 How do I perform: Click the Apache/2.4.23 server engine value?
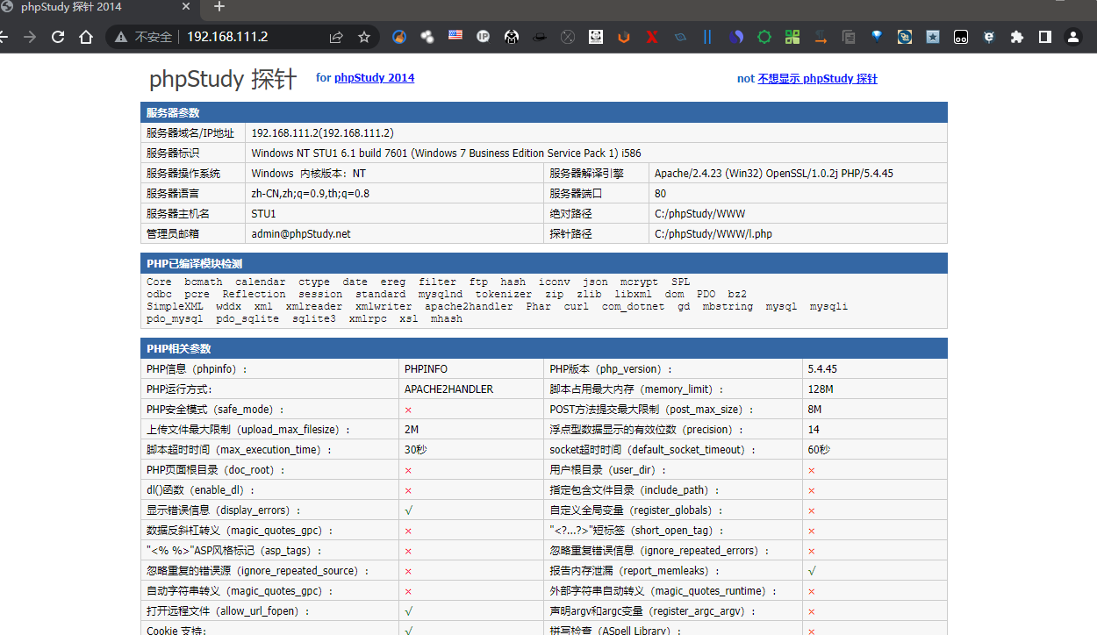(774, 174)
